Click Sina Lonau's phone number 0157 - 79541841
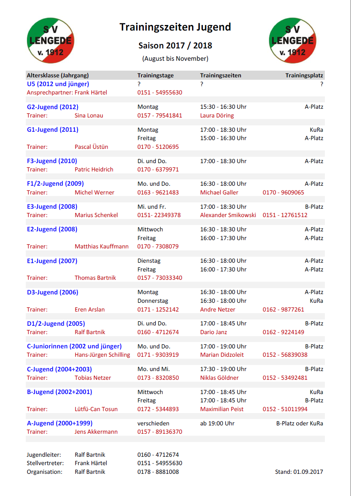Screen dimensions: 351x496 click(x=160, y=115)
